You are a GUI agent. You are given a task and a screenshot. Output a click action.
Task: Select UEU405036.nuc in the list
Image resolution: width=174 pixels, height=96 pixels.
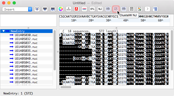(x=26, y=82)
